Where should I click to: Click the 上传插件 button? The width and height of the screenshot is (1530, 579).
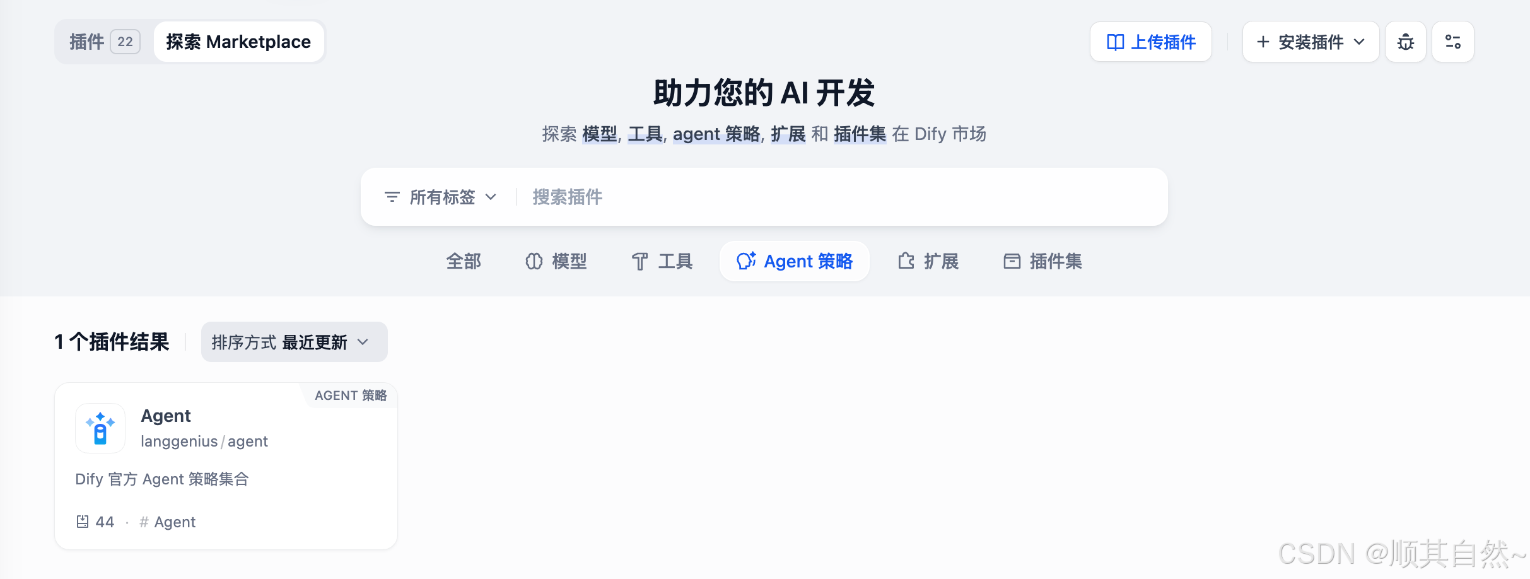[1151, 42]
